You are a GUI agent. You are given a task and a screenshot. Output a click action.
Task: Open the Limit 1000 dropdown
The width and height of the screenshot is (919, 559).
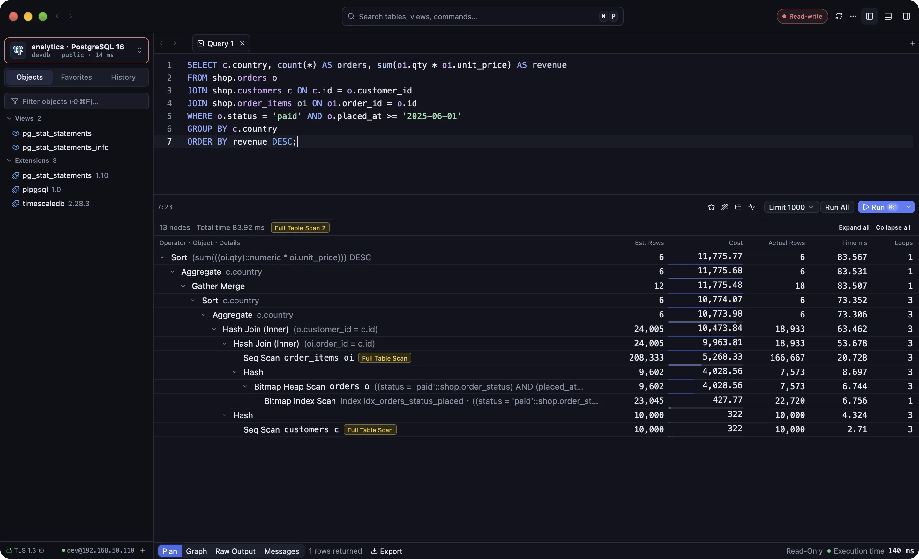[791, 207]
